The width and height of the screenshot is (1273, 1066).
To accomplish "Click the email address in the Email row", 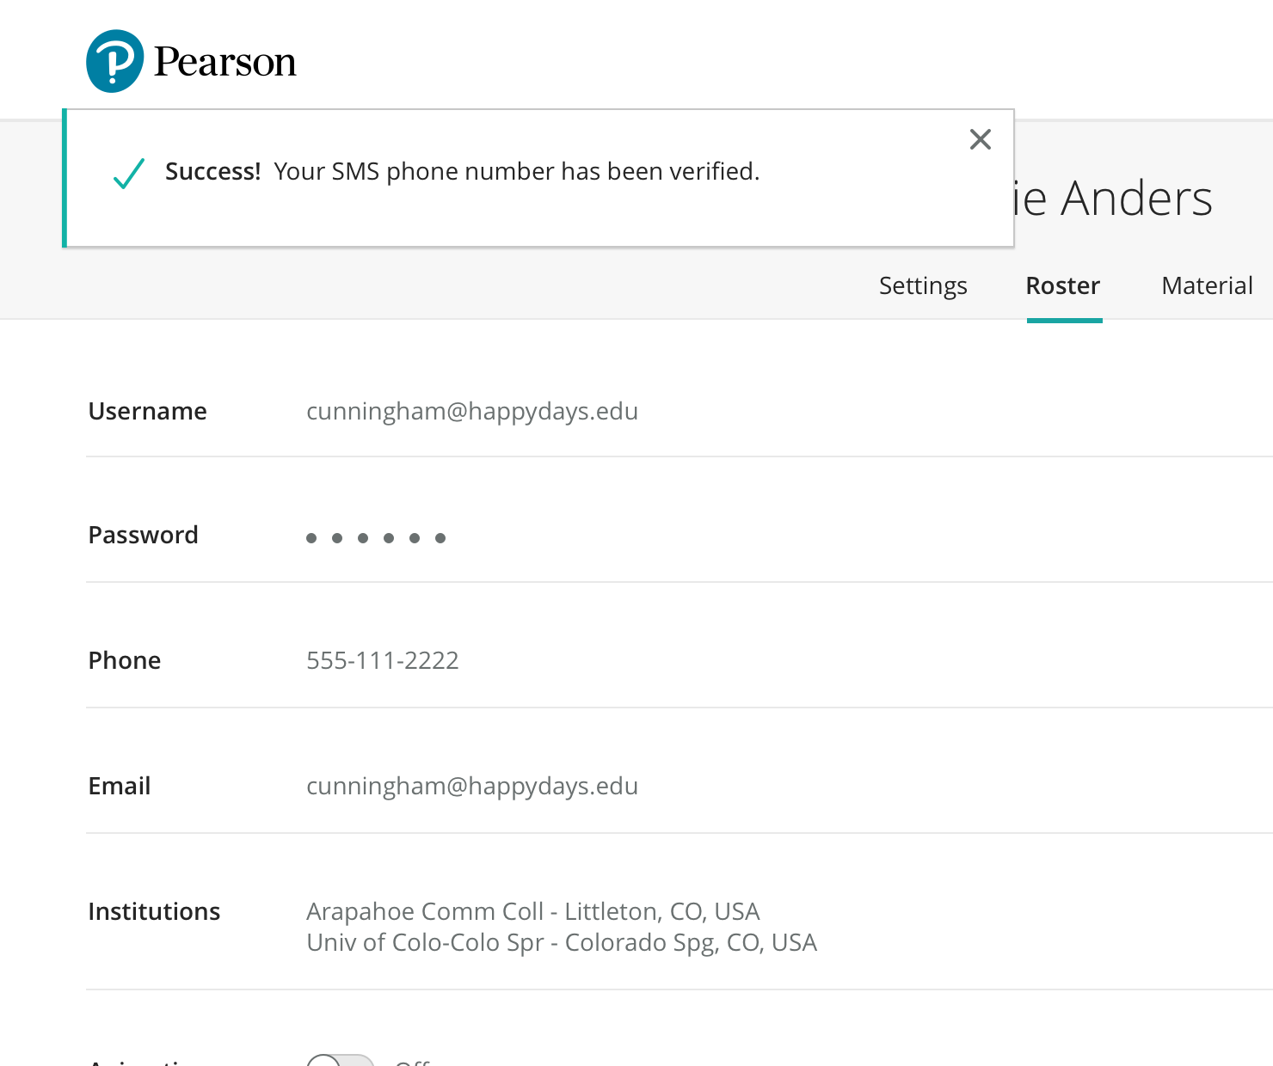I will click(472, 786).
